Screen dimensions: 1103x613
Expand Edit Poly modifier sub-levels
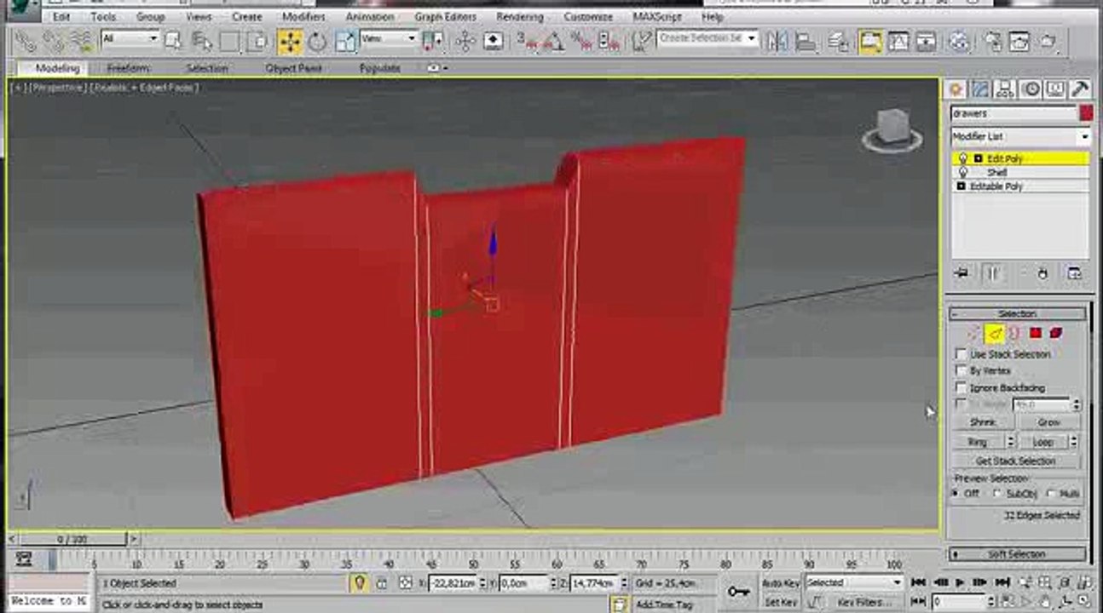(x=978, y=159)
